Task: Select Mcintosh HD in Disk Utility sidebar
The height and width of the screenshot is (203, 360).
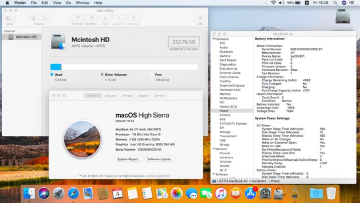Action: pos(22,37)
